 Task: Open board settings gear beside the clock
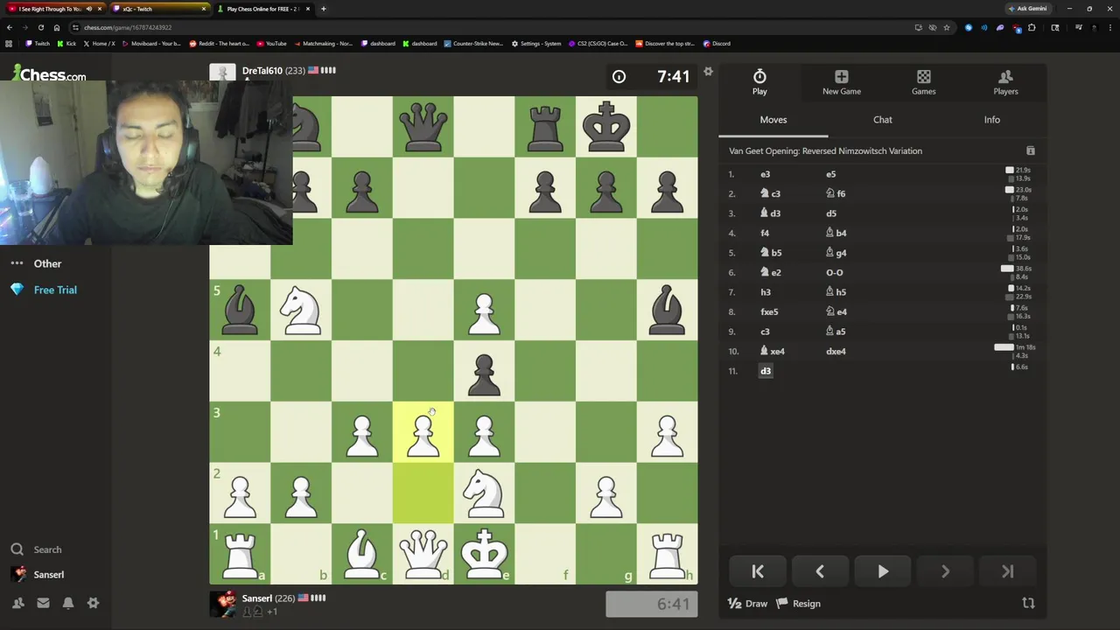[x=708, y=71]
